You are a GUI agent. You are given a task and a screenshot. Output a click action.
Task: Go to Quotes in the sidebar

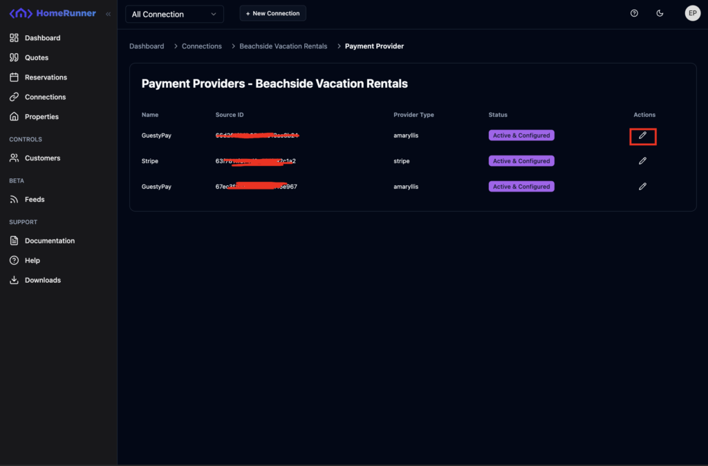tap(37, 57)
